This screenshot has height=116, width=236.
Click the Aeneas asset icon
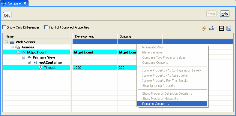[x=18, y=47]
